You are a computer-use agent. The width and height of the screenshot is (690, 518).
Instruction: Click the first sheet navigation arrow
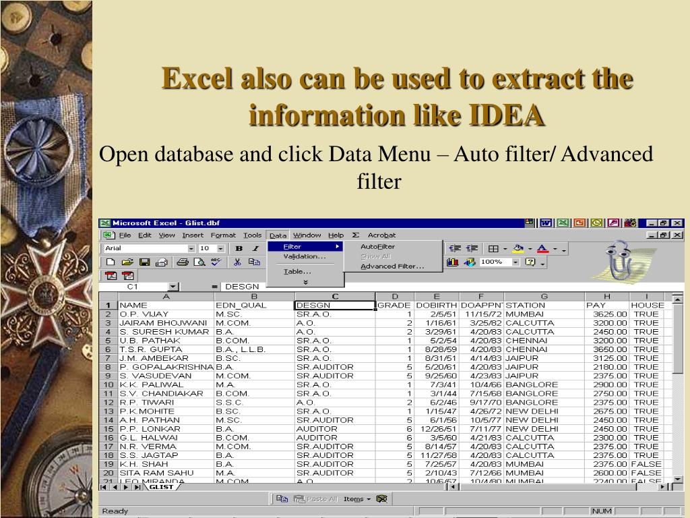click(104, 487)
